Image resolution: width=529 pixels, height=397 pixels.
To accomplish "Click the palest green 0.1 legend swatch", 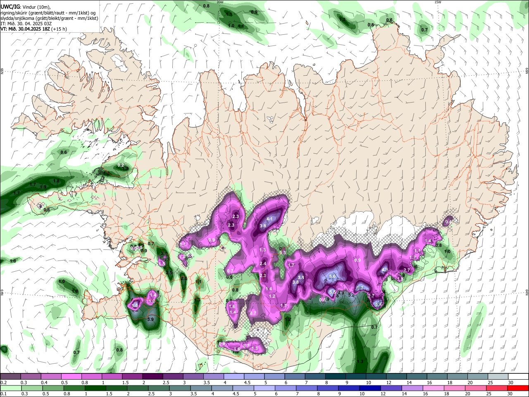I will pyautogui.click(x=10, y=388).
